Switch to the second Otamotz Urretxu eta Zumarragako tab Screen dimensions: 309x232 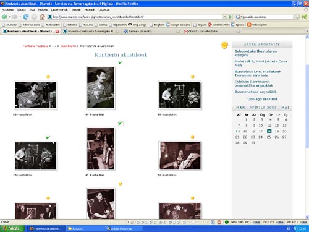pos(91,32)
